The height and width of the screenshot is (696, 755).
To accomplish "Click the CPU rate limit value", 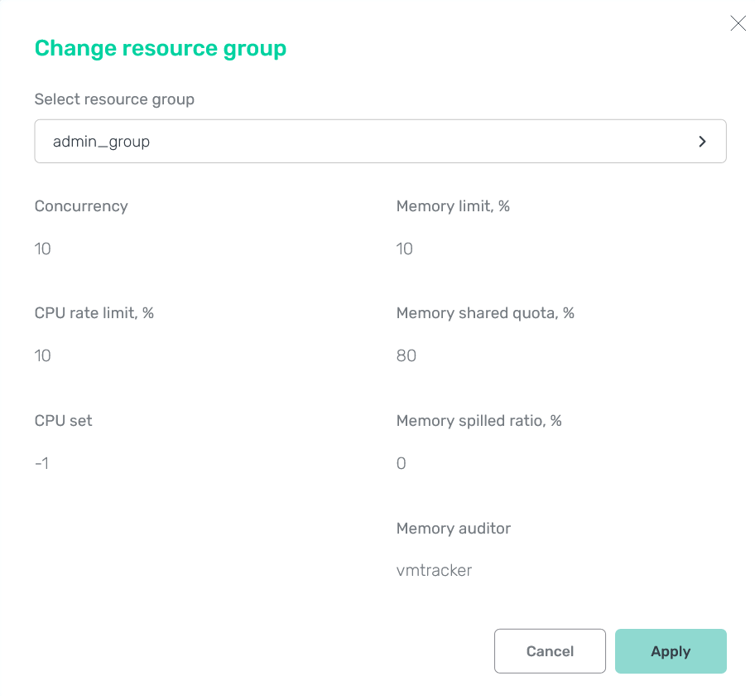I will click(x=42, y=355).
